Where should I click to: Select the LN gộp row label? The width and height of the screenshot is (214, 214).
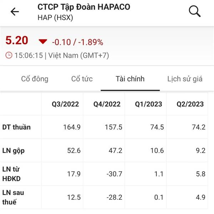[14, 151]
